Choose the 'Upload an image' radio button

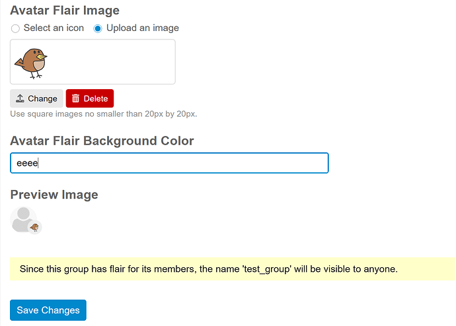[x=98, y=28]
